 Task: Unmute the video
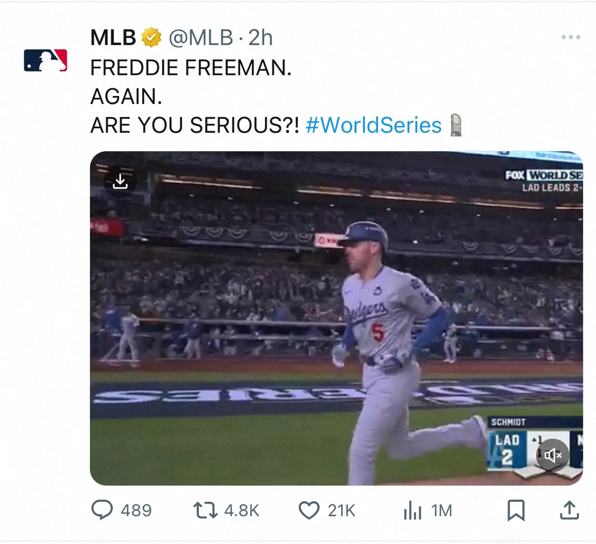click(552, 455)
